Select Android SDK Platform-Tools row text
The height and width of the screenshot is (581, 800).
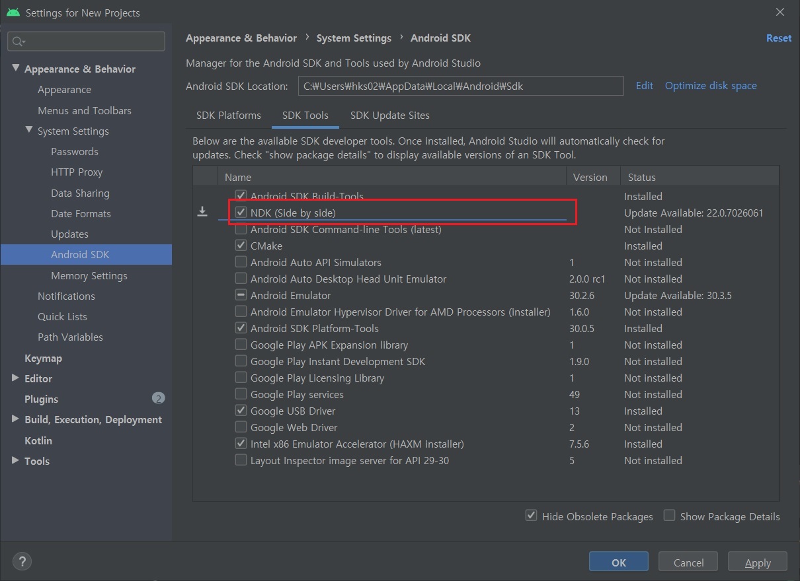pos(315,328)
